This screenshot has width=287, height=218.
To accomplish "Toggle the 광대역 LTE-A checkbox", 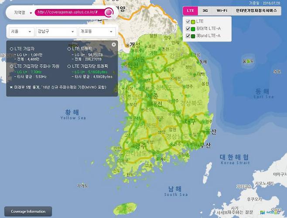I will pyautogui.click(x=188, y=29).
